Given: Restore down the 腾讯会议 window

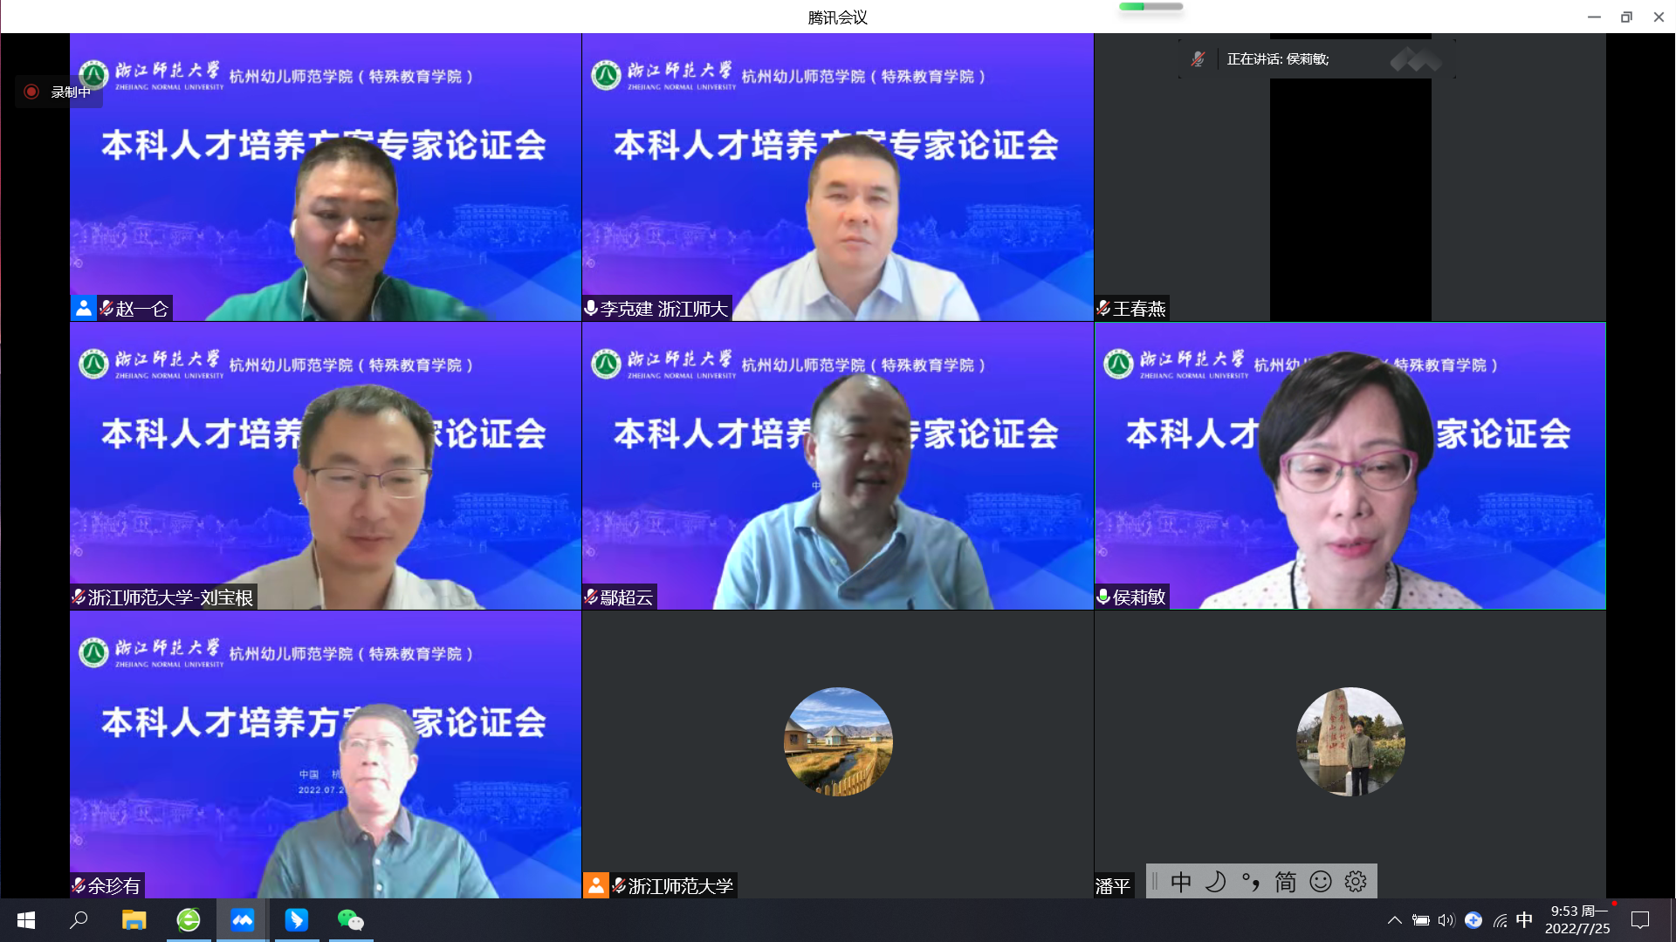Looking at the screenshot, I should [x=1626, y=17].
